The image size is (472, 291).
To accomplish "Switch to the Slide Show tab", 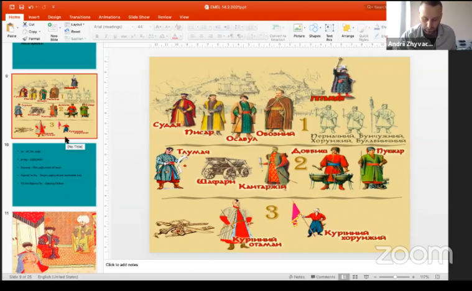I will point(139,17).
